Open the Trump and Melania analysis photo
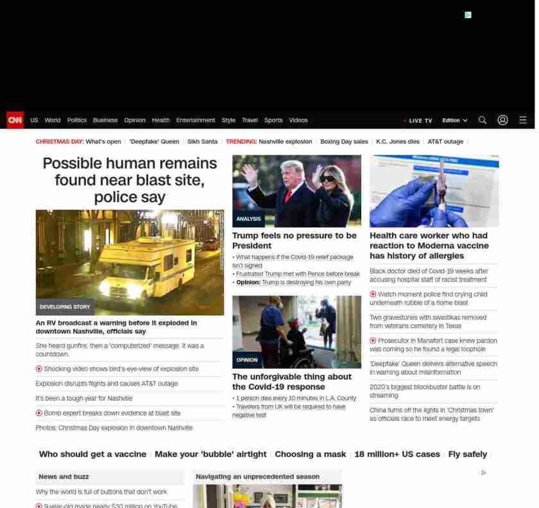The height and width of the screenshot is (508, 539). click(296, 191)
